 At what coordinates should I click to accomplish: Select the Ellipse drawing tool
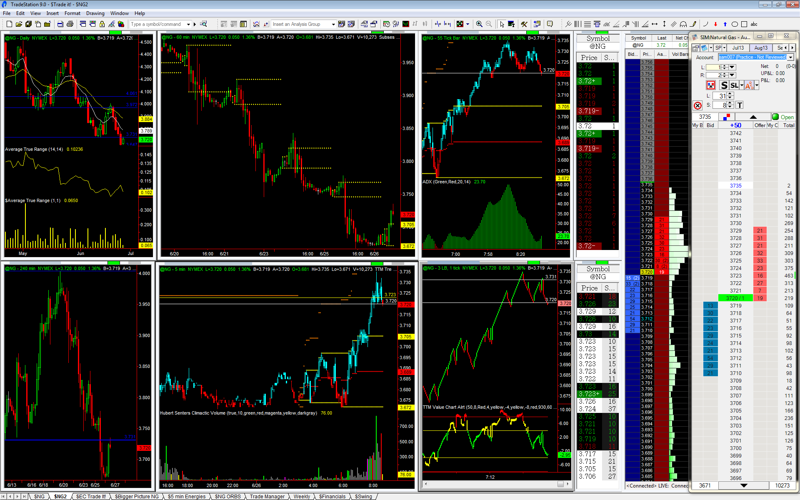(735, 24)
